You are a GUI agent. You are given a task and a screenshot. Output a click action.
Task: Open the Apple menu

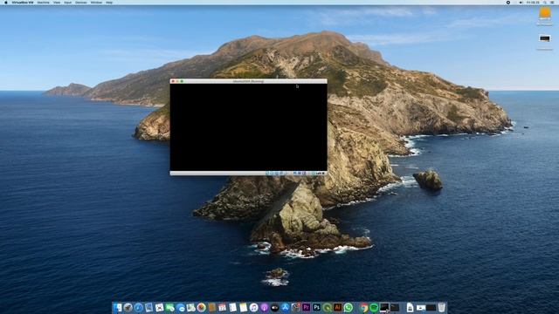(x=6, y=3)
